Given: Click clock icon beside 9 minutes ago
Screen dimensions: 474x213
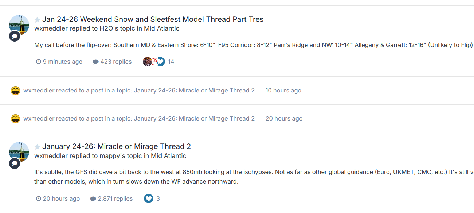Looking at the screenshot, I should 39,62.
